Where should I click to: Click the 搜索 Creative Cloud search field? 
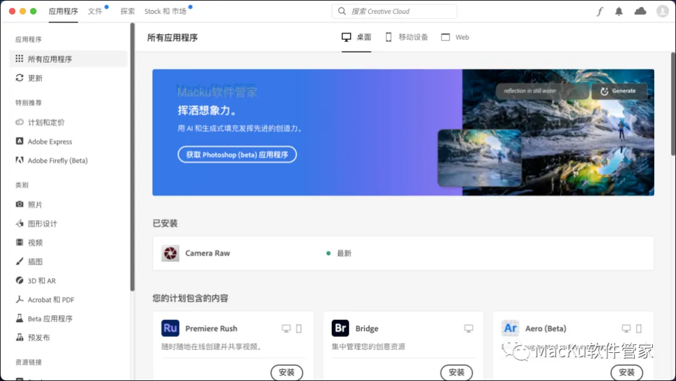[x=394, y=11]
